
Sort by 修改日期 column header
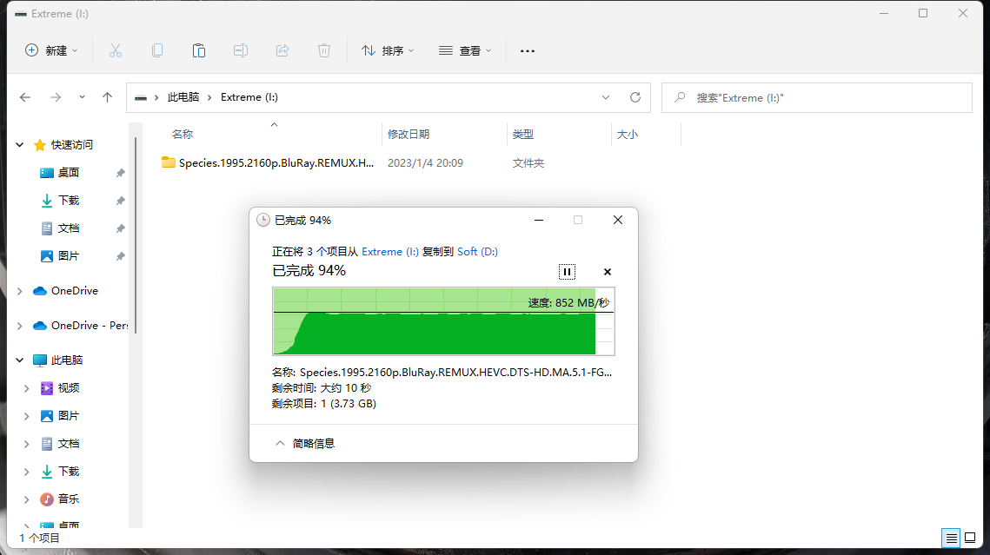(409, 135)
